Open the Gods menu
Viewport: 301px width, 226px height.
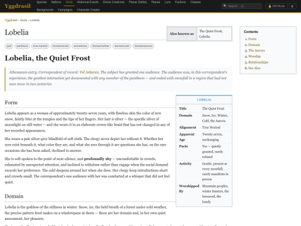pos(69,2)
